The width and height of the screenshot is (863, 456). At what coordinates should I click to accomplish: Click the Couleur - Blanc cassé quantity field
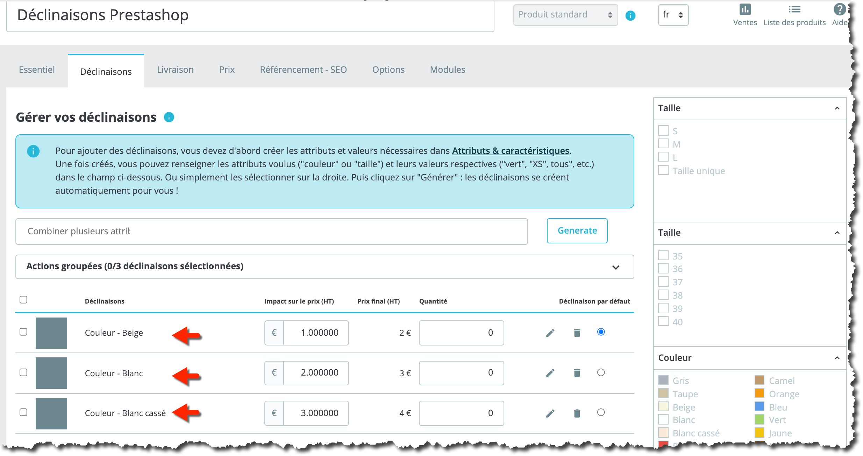[x=461, y=413]
